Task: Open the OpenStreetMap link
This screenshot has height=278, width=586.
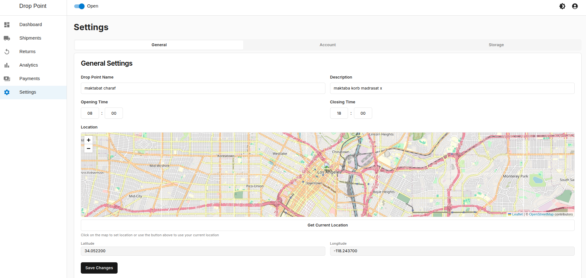Action: (x=541, y=214)
